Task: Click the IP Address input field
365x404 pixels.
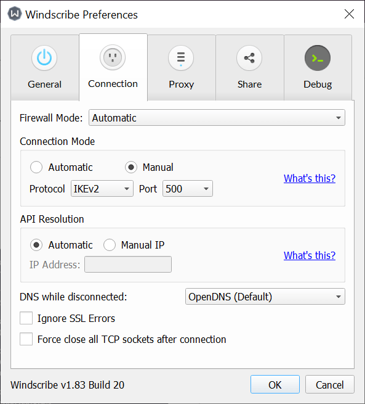Action: tap(128, 265)
